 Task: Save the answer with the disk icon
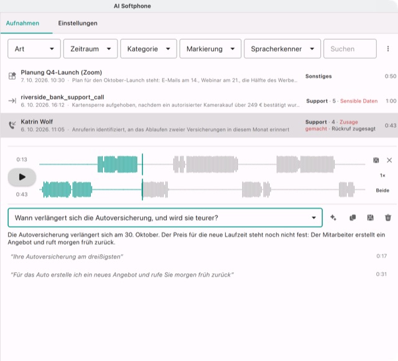[x=371, y=217]
